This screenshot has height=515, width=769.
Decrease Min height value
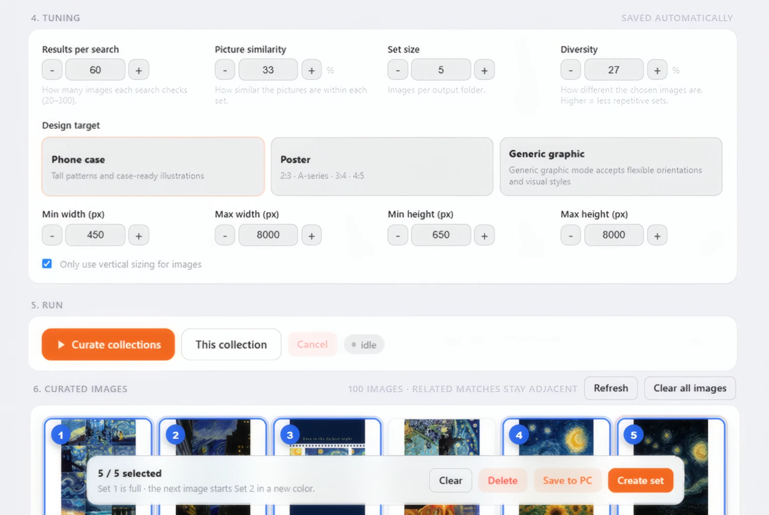398,235
